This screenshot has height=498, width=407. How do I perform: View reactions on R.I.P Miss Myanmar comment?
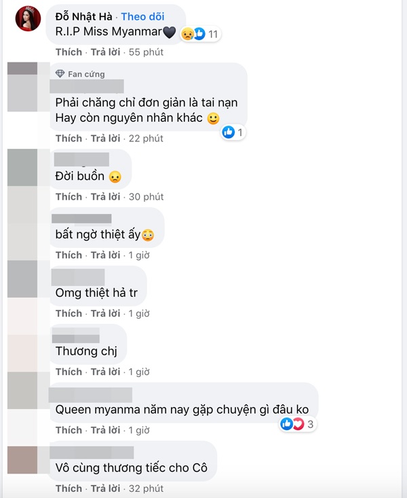pos(200,34)
